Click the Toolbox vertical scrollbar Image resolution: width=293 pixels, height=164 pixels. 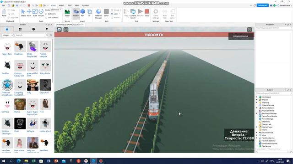(x=53, y=61)
